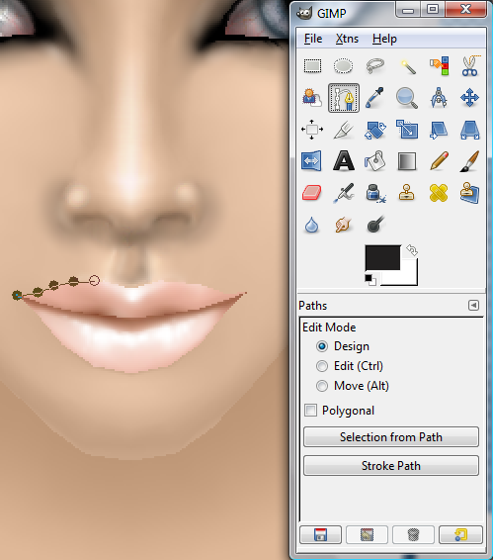Select the Ellipse Select tool
493x560 pixels.
tap(343, 66)
